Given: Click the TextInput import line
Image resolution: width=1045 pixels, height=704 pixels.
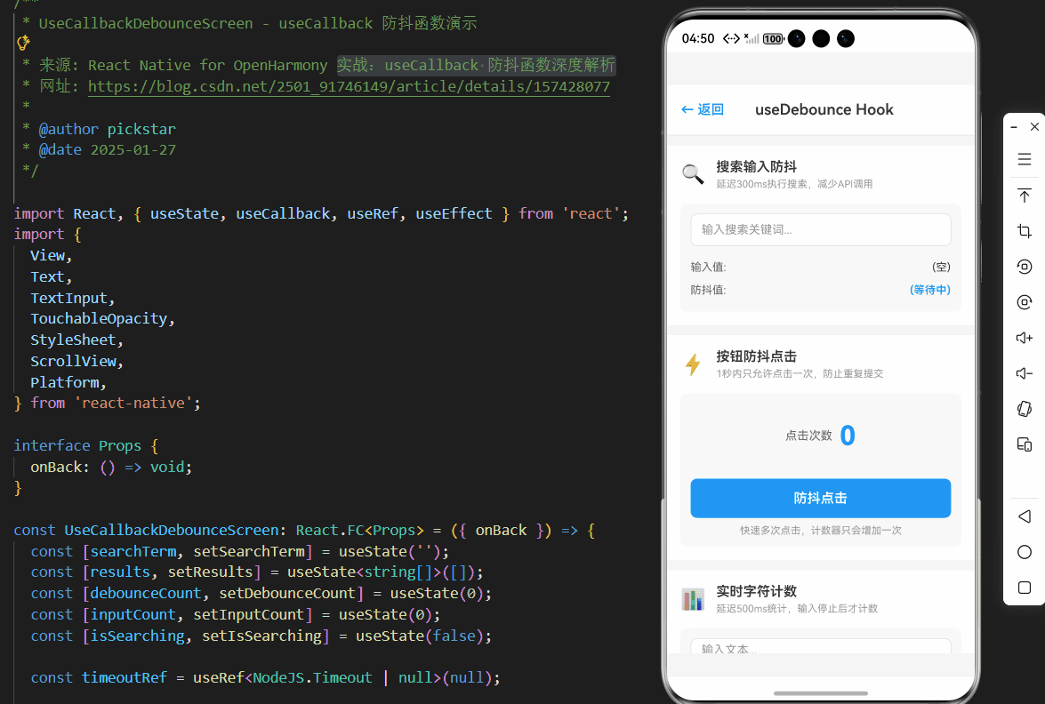Looking at the screenshot, I should coord(73,298).
